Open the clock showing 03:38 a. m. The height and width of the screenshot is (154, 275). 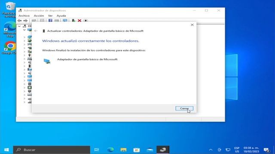[251, 150]
